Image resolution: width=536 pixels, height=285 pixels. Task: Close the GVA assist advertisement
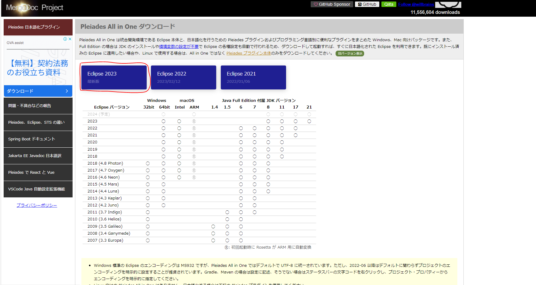coord(70,39)
